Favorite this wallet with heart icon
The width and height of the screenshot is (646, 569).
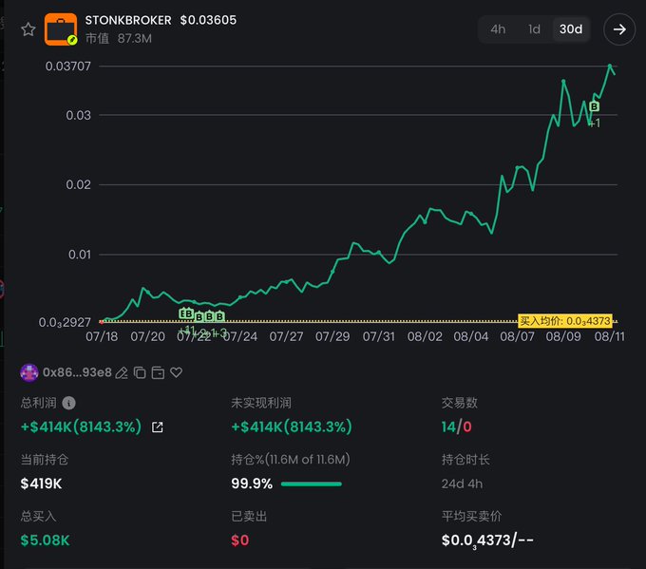pos(177,372)
